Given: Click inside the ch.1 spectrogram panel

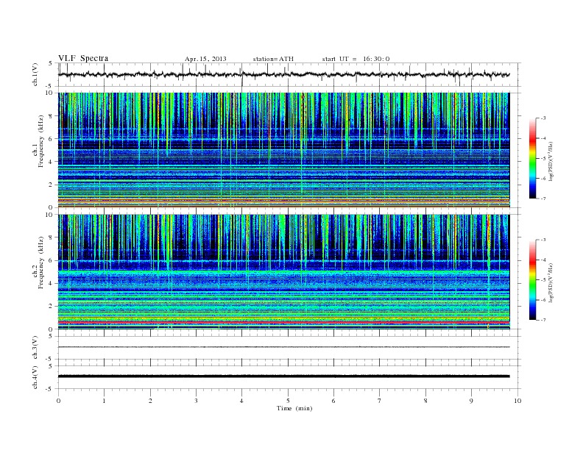Looking at the screenshot, I should pyautogui.click(x=283, y=150).
